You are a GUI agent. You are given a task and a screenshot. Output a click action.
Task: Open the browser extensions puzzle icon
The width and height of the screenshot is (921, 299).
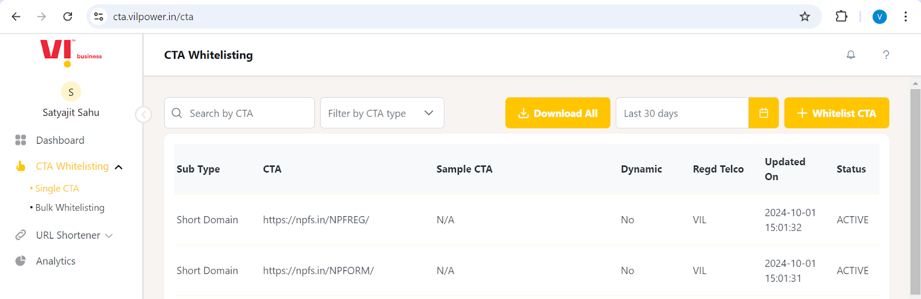841,17
